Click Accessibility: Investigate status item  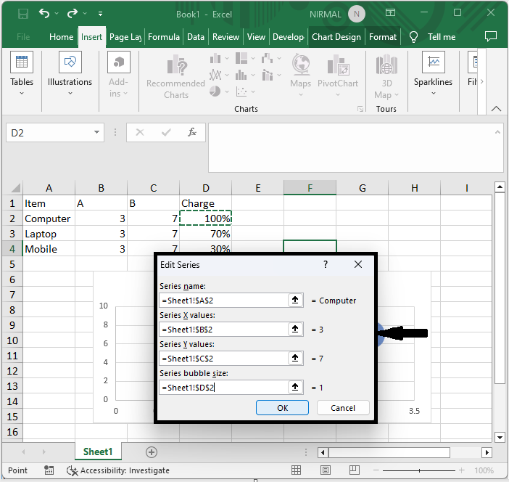118,470
